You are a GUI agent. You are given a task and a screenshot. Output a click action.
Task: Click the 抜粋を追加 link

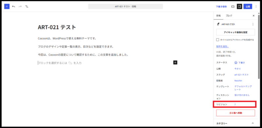[x=222, y=46]
